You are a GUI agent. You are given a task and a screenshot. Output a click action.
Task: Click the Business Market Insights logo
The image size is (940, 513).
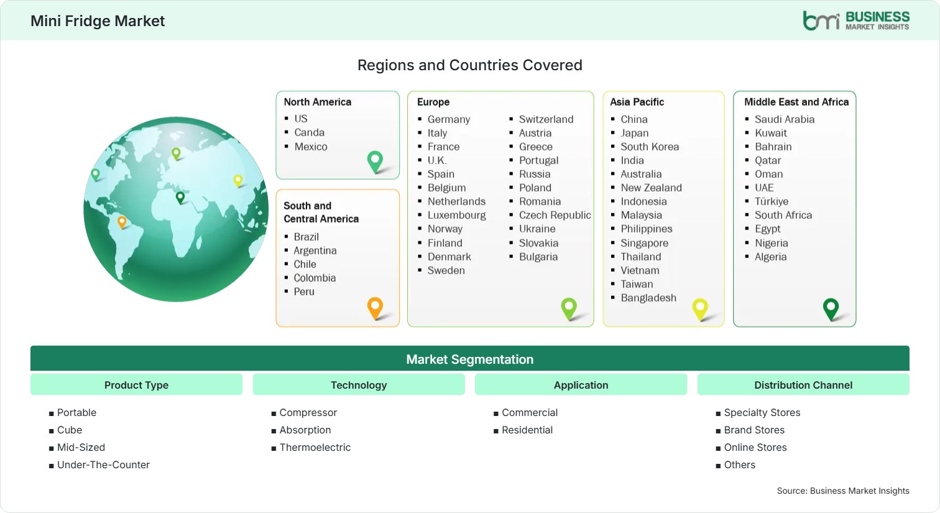pos(856,21)
